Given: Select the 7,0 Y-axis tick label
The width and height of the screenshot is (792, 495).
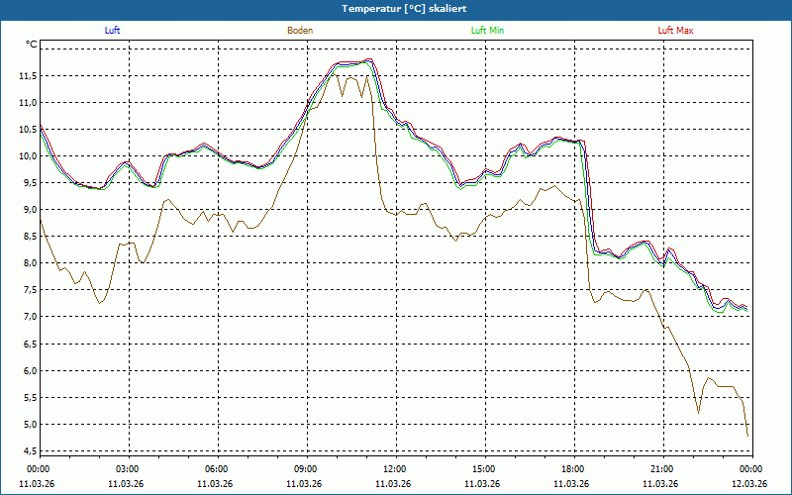Looking at the screenshot, I should pos(29,317).
